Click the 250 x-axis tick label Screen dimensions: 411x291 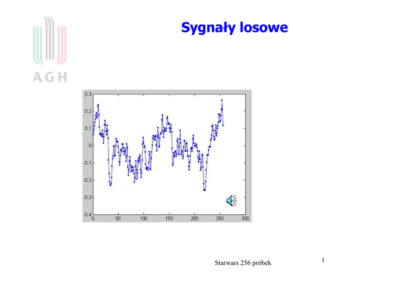tap(220, 218)
